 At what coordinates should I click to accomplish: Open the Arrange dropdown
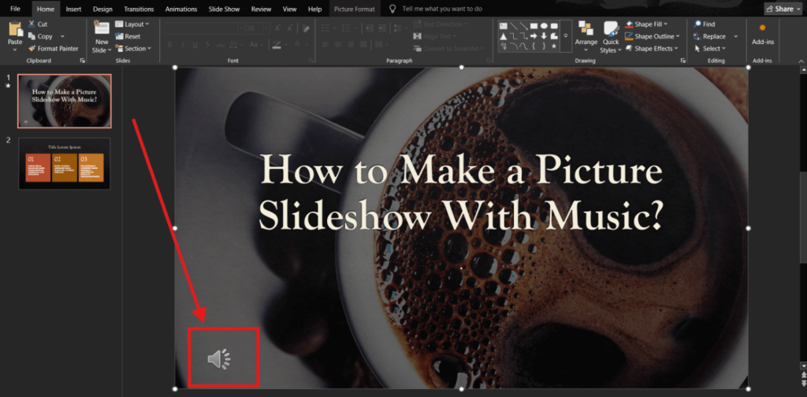586,36
